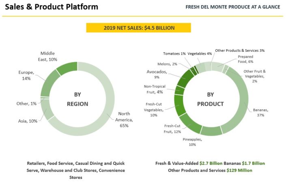Viewport: 288px width, 189px height.
Task: Click the yellow 2019 Net Sales banner
Action: [138, 28]
